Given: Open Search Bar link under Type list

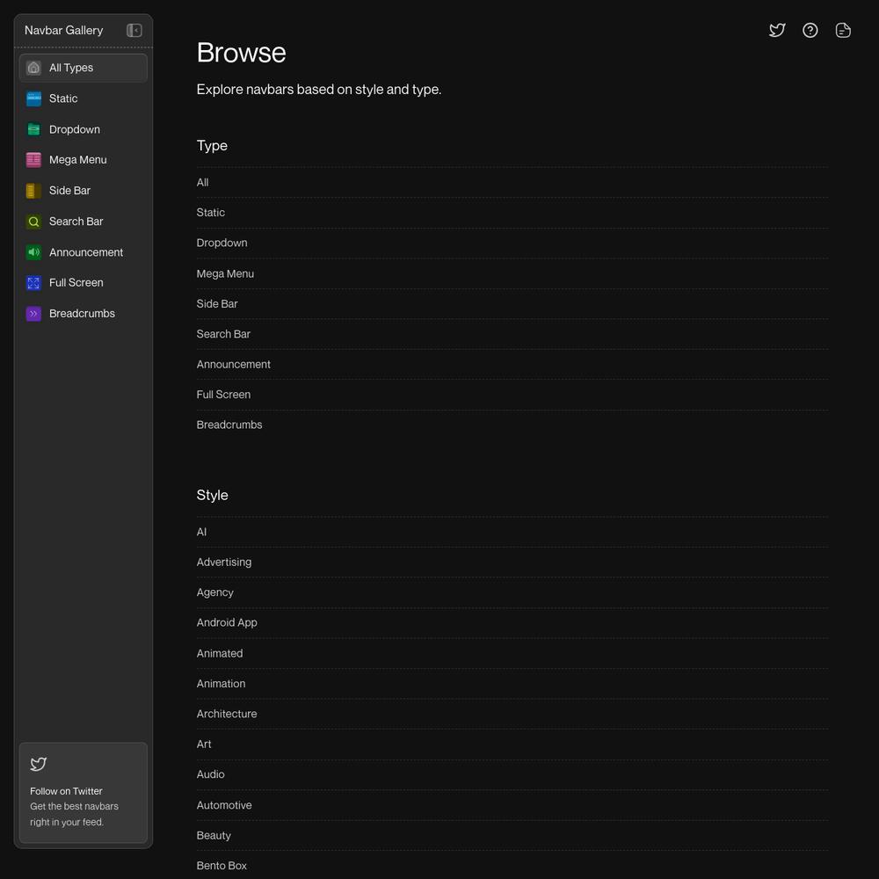Looking at the screenshot, I should pos(223,334).
